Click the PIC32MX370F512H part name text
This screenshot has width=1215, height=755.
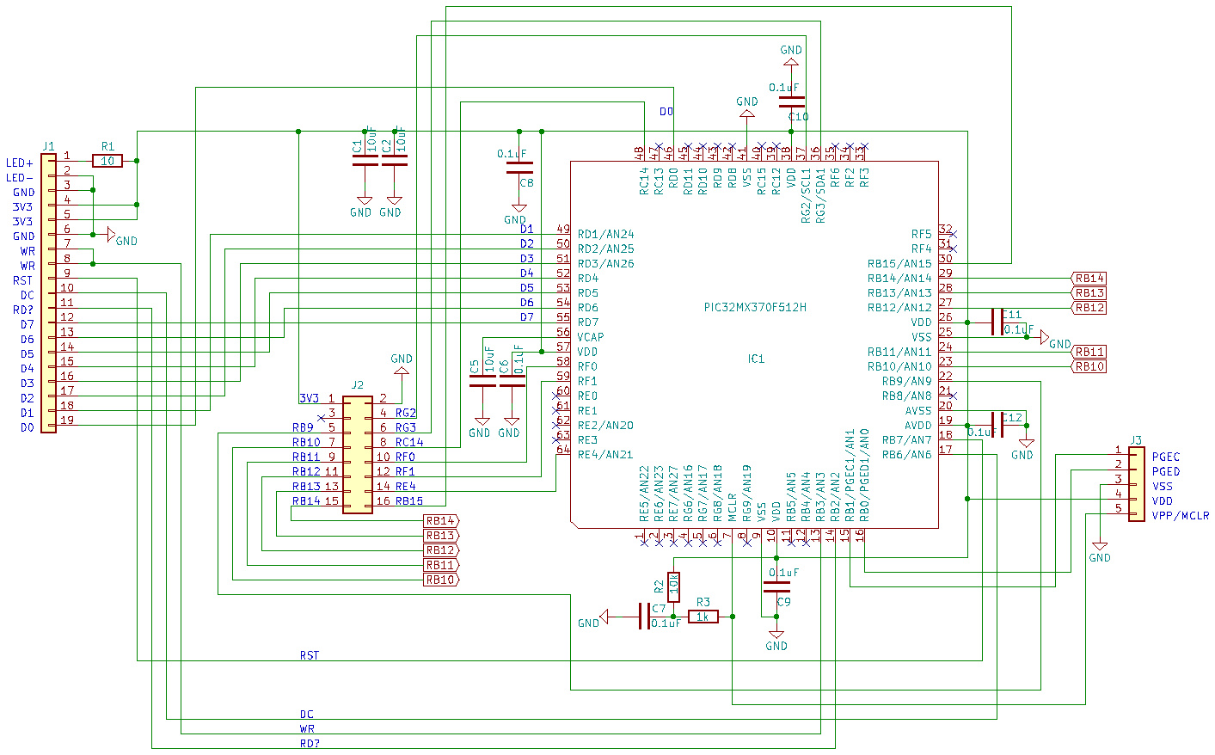755,307
